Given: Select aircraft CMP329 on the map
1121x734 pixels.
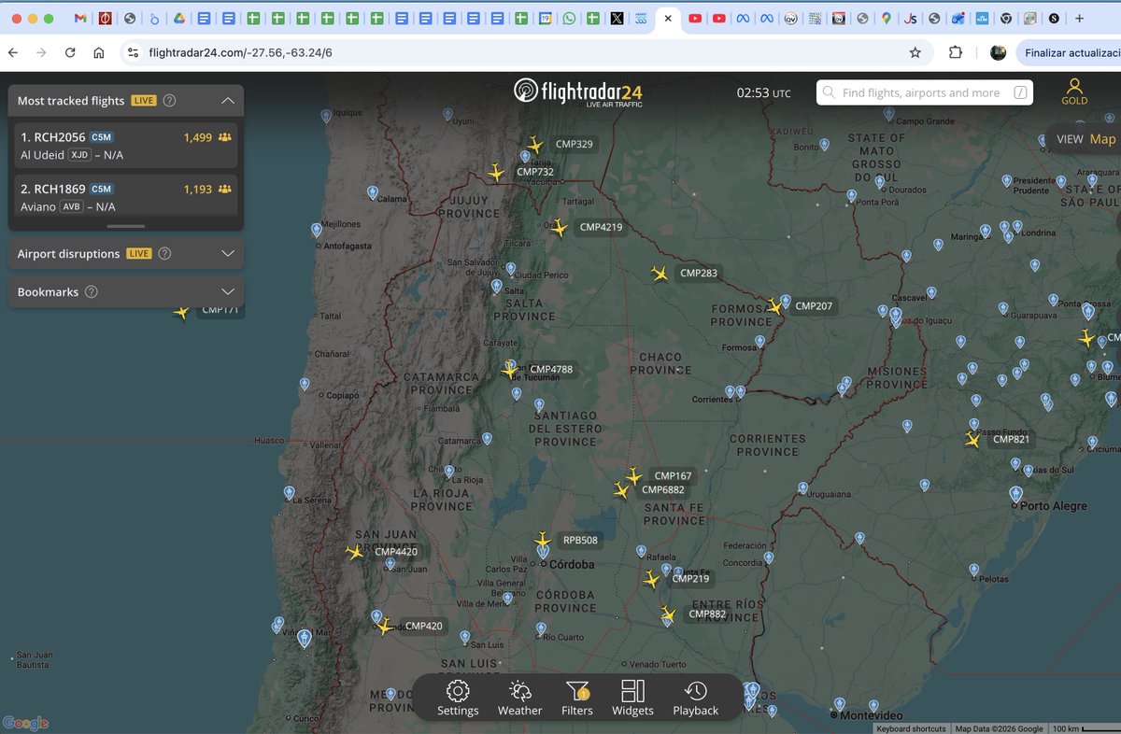Looking at the screenshot, I should tap(534, 143).
